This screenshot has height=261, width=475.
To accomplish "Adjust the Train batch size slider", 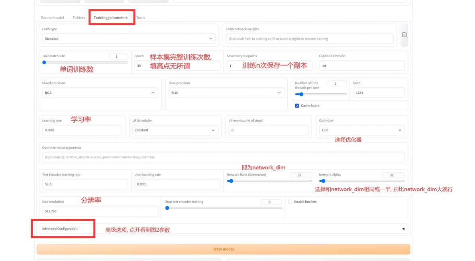I will 85,62.
